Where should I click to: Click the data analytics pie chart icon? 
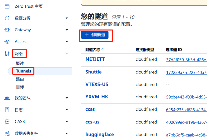(x=7, y=18)
